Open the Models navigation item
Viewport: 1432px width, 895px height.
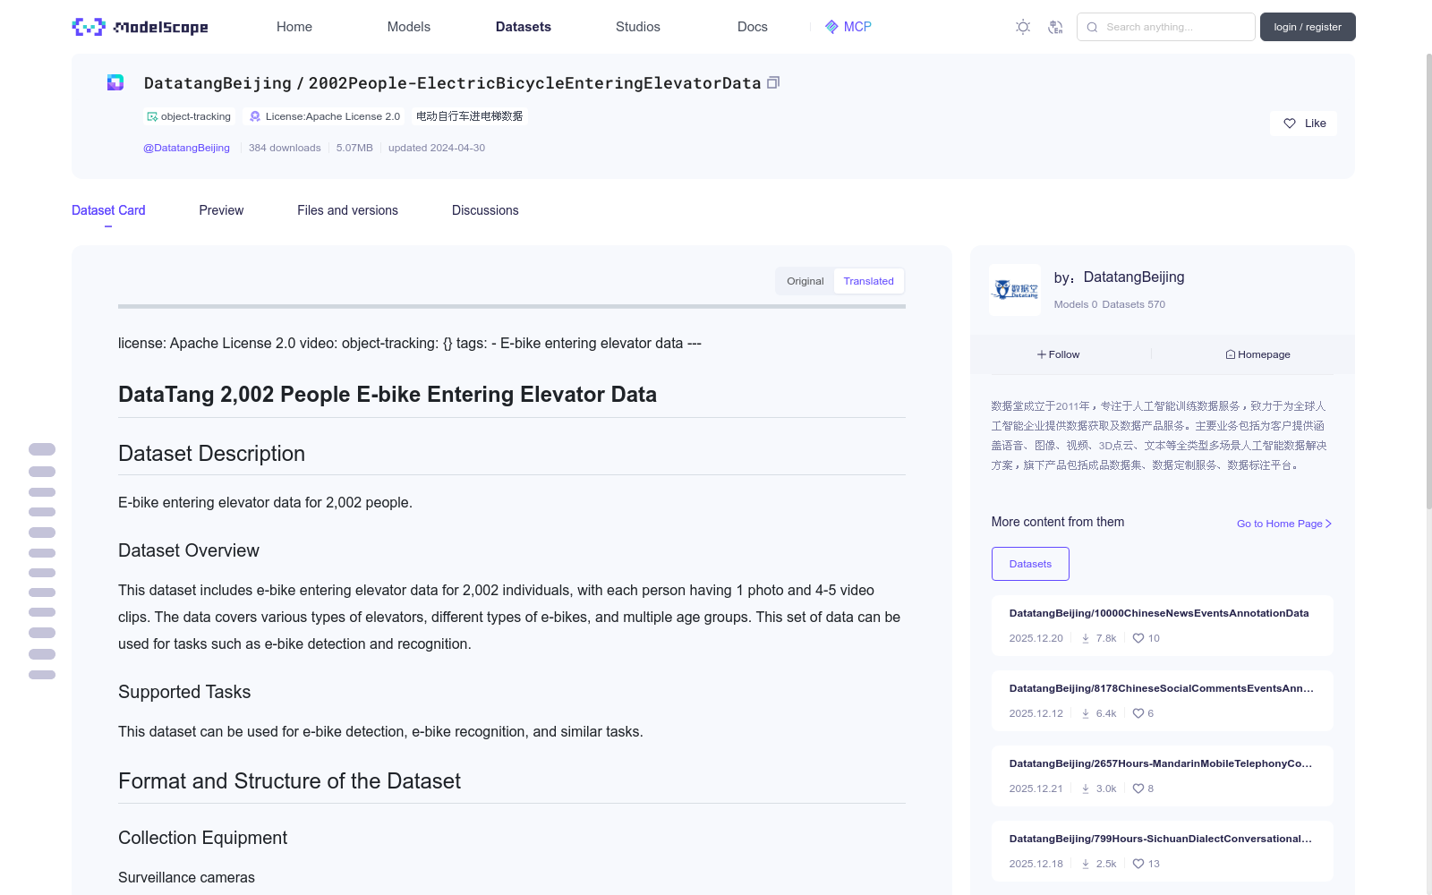409,27
